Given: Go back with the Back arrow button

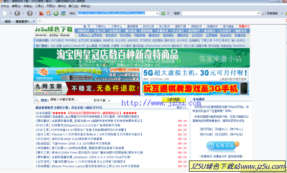Looking at the screenshot, I should pyautogui.click(x=17, y=13).
